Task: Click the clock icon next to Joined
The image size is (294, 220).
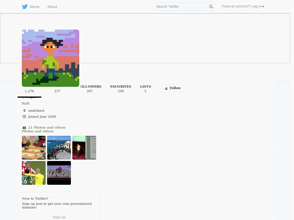Action: click(x=24, y=117)
